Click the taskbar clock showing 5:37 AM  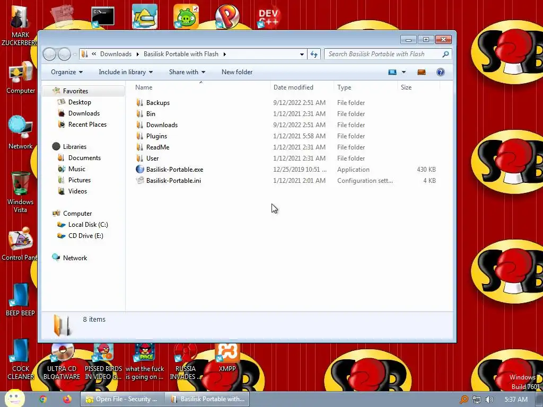tap(515, 400)
